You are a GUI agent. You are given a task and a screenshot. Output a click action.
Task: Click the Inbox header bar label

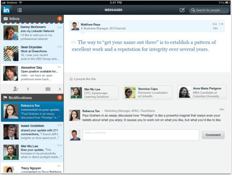tap(14, 19)
